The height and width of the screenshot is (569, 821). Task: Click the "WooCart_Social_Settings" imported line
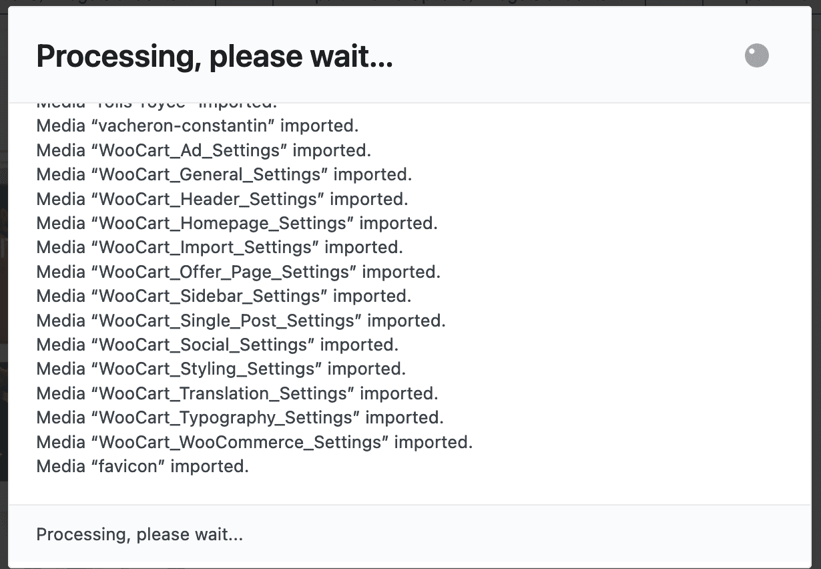coord(217,345)
